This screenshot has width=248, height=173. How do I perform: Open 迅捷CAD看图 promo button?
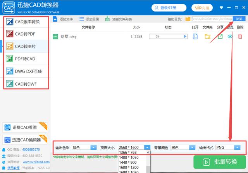(25, 127)
